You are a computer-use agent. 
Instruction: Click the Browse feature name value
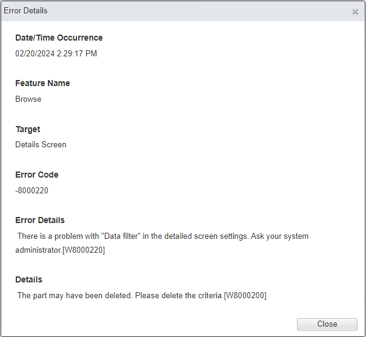tap(28, 99)
